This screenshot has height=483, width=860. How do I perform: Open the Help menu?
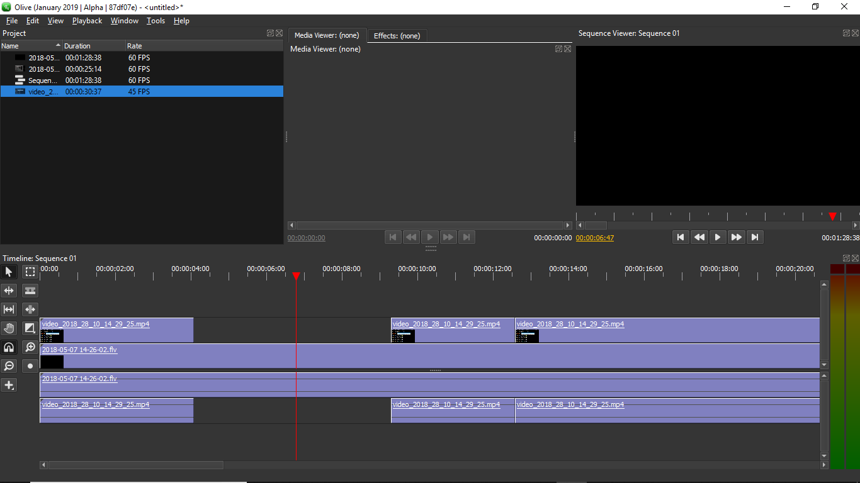click(x=181, y=21)
